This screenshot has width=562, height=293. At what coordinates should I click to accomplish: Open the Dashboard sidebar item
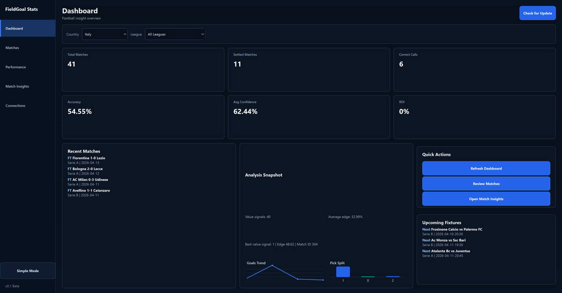(28, 29)
